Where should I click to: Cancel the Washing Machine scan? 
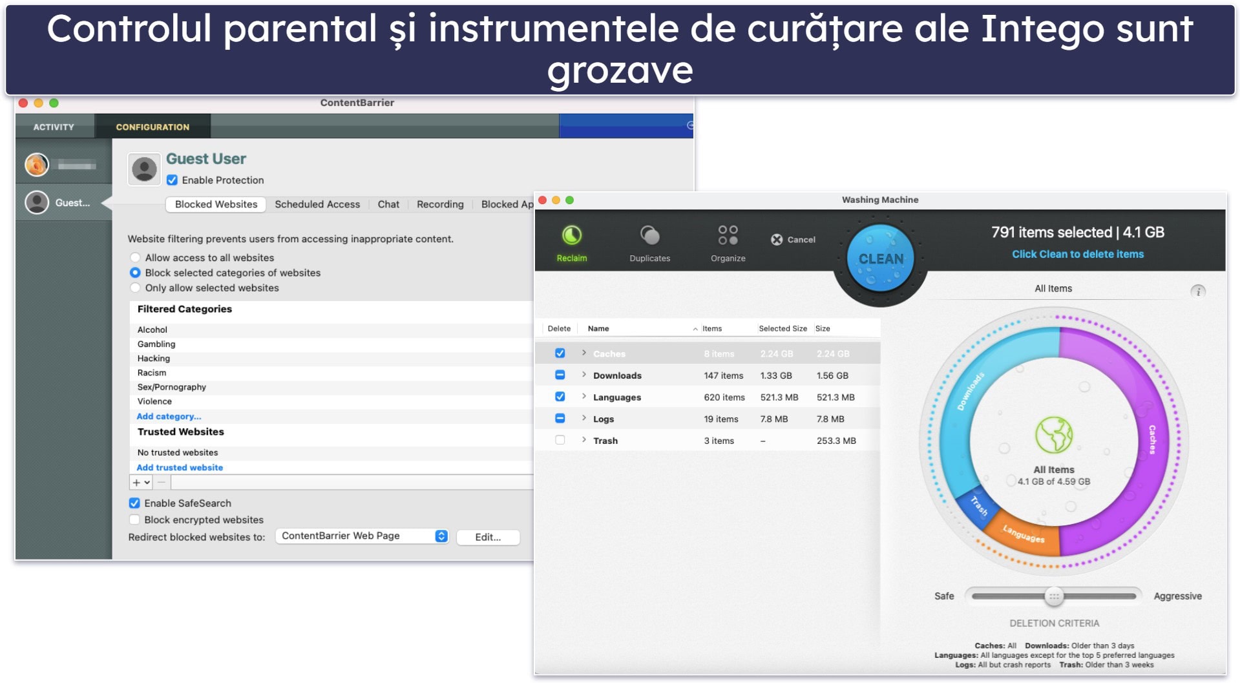click(x=793, y=240)
